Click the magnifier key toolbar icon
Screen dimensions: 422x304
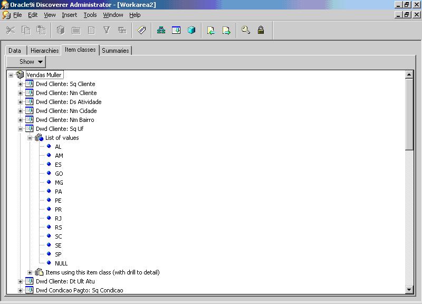click(246, 31)
